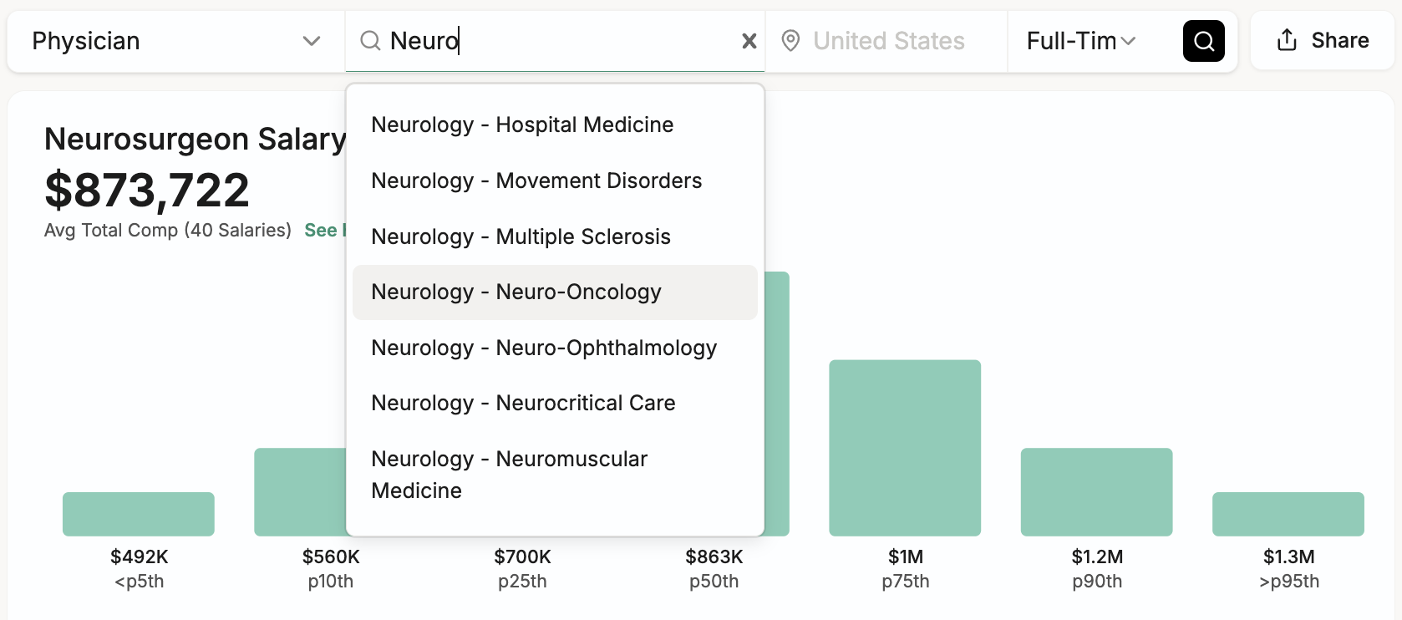Click the p90th $1.2M salary bar
Viewport: 1402px width, 620px height.
1096,492
